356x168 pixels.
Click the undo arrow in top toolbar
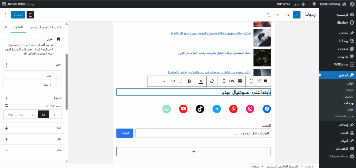click(288, 15)
